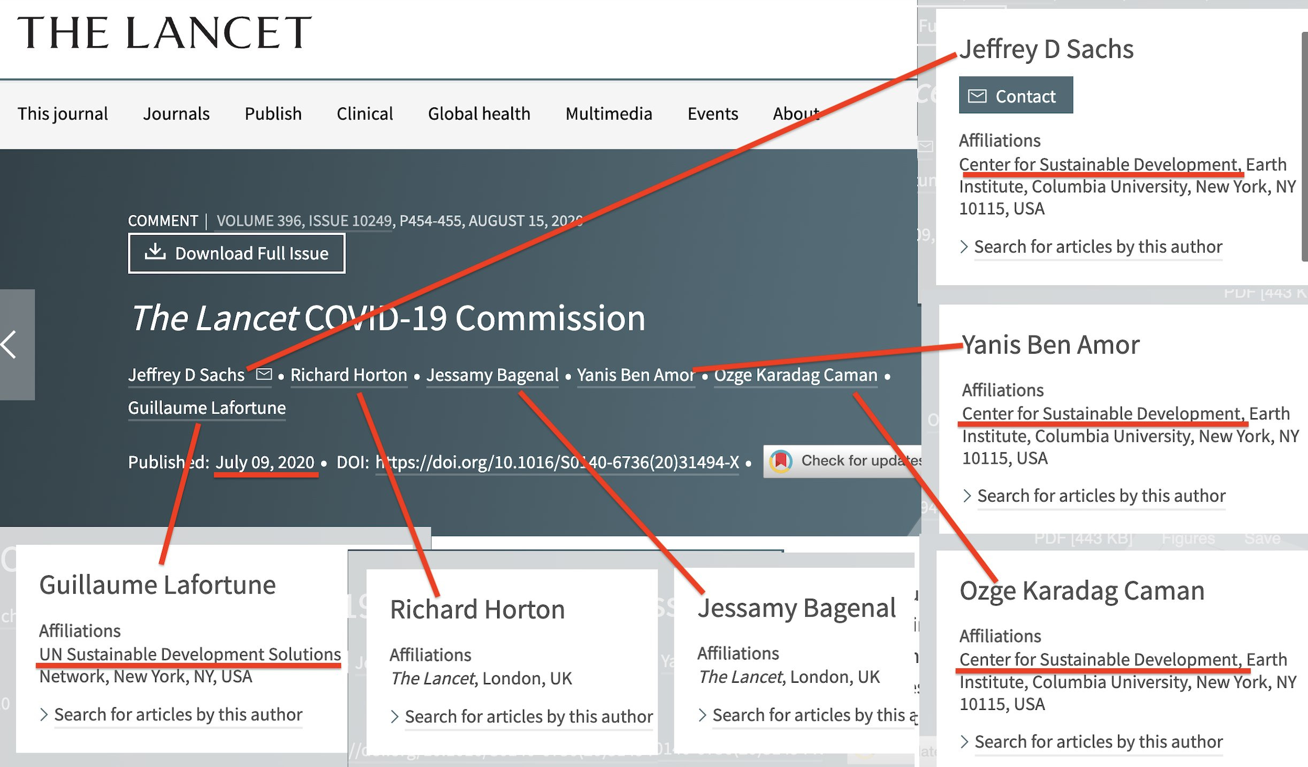Click UN Sustainable Development Solutions Network affiliation
Viewport: 1308px width, 767px height.
tap(190, 666)
